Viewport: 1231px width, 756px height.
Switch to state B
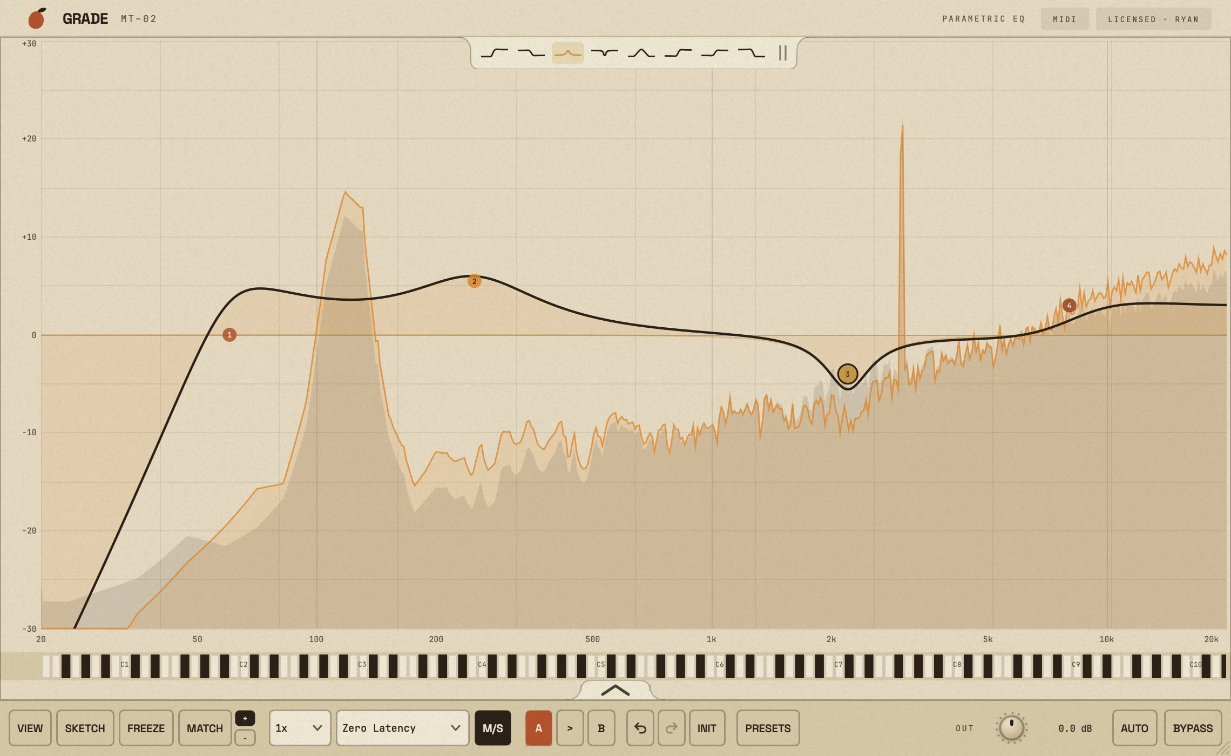coord(601,728)
